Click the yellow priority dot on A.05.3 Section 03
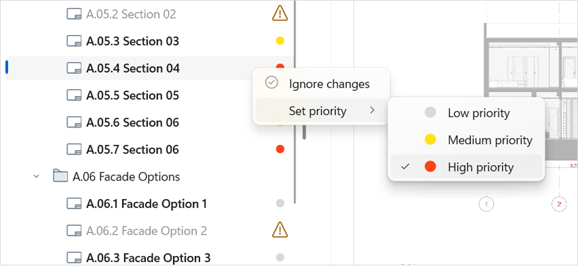 click(x=280, y=41)
